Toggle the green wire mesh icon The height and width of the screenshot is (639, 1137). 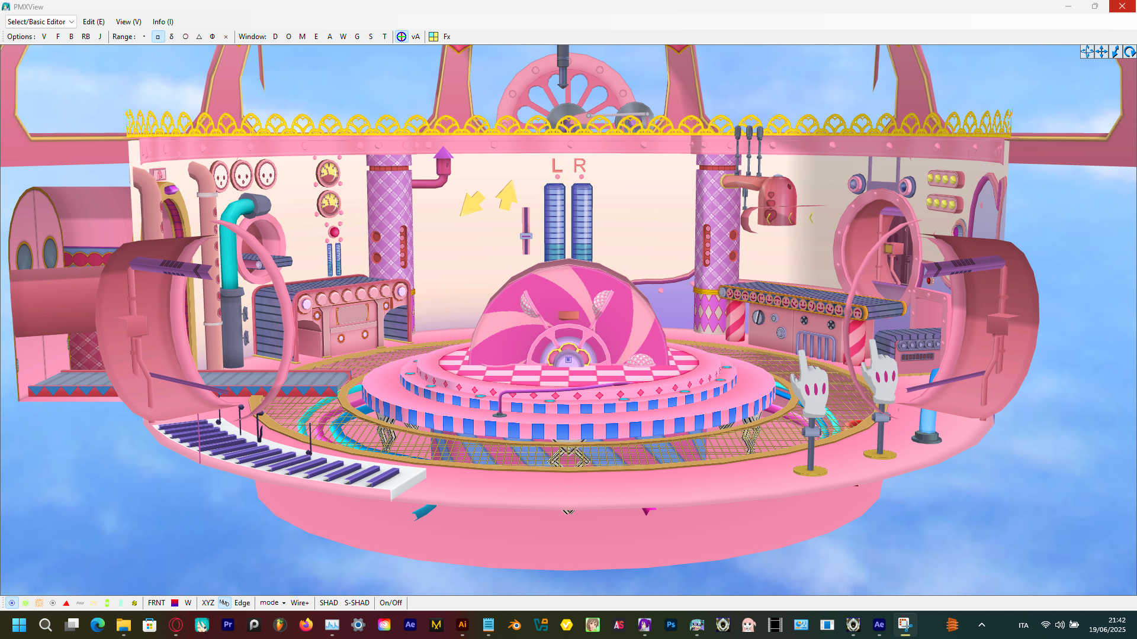pos(25,603)
